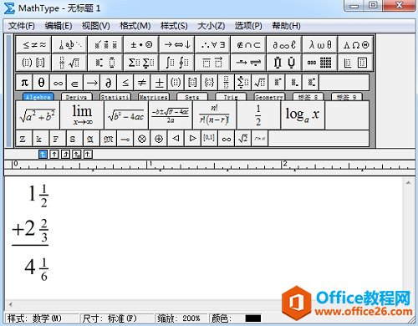The height and width of the screenshot is (326, 418).
Task: Open the relational symbols palette (≤≠≈)
Action: click(x=33, y=44)
